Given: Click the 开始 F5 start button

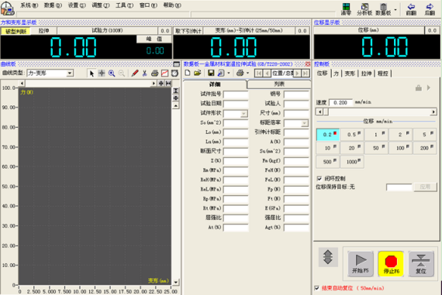Looking at the screenshot, I should tap(361, 264).
